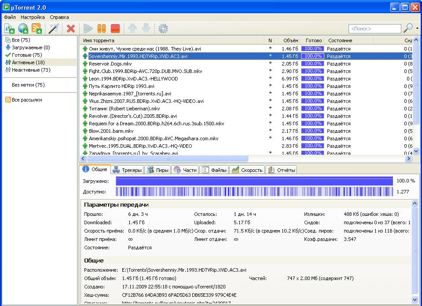Open Create New Torrent magic wand icon
The height and width of the screenshot is (306, 422).
pos(54,29)
